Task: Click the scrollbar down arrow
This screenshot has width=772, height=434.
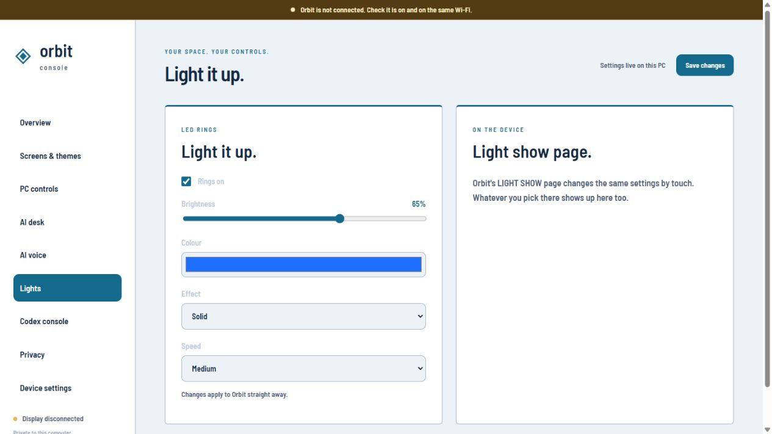Action: click(x=767, y=429)
